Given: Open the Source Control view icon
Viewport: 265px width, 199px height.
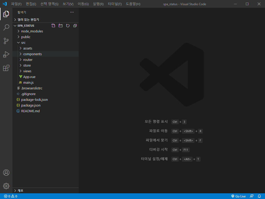Looking at the screenshot, I should click(6, 41).
